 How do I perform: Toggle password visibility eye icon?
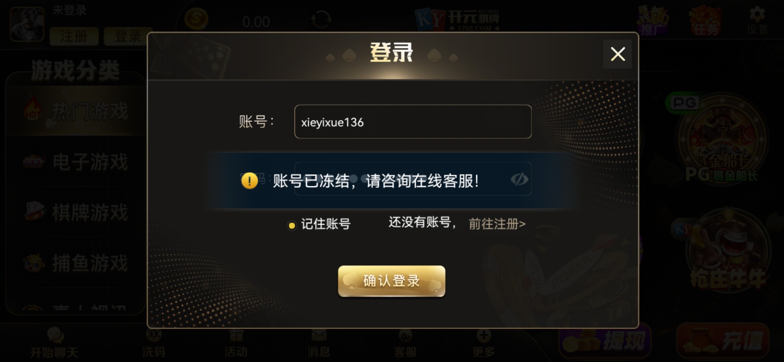tap(519, 179)
